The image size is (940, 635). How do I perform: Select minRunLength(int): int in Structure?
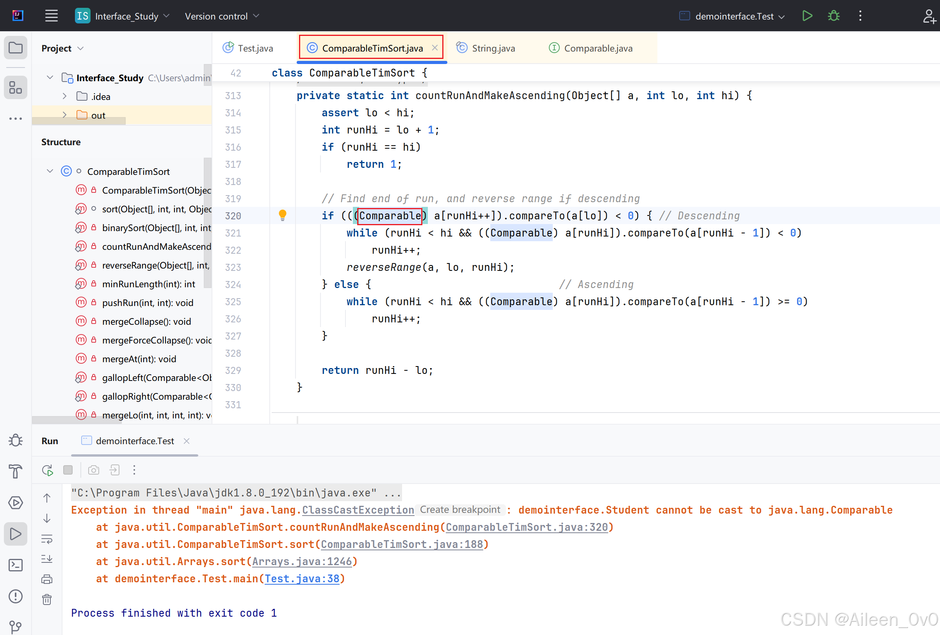tap(148, 284)
